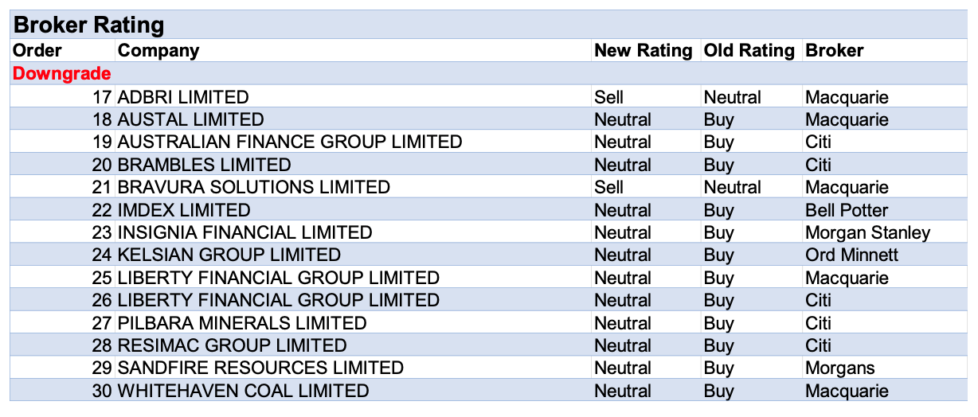Click the AUSTAL LIMITED cell
978x417 pixels.
(190, 120)
